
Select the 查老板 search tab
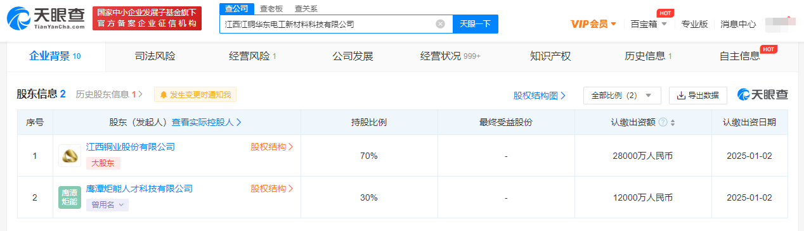pyautogui.click(x=271, y=8)
